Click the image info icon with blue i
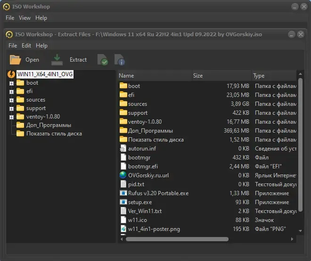 pyautogui.click(x=120, y=60)
